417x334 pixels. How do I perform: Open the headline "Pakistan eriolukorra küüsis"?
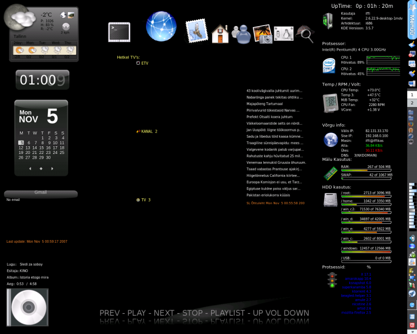point(268,195)
